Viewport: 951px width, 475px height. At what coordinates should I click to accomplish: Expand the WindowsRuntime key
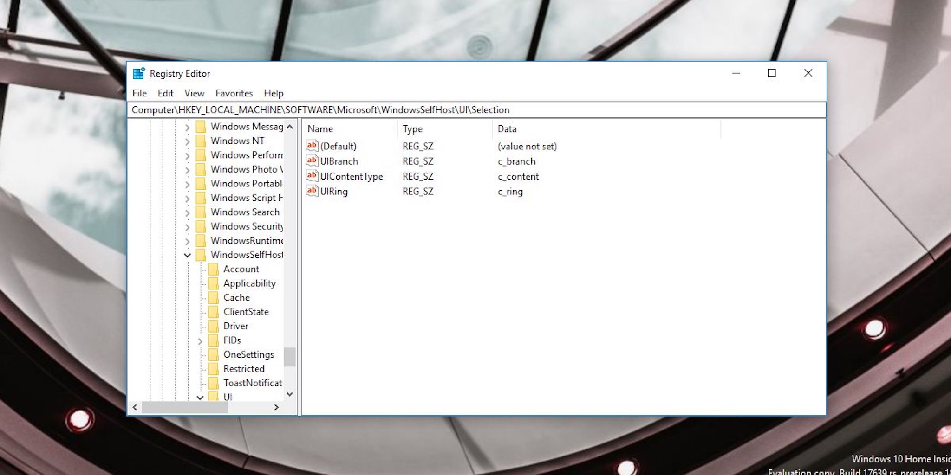187,242
